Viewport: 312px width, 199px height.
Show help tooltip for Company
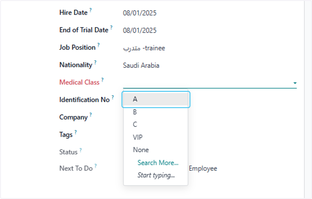click(90, 114)
